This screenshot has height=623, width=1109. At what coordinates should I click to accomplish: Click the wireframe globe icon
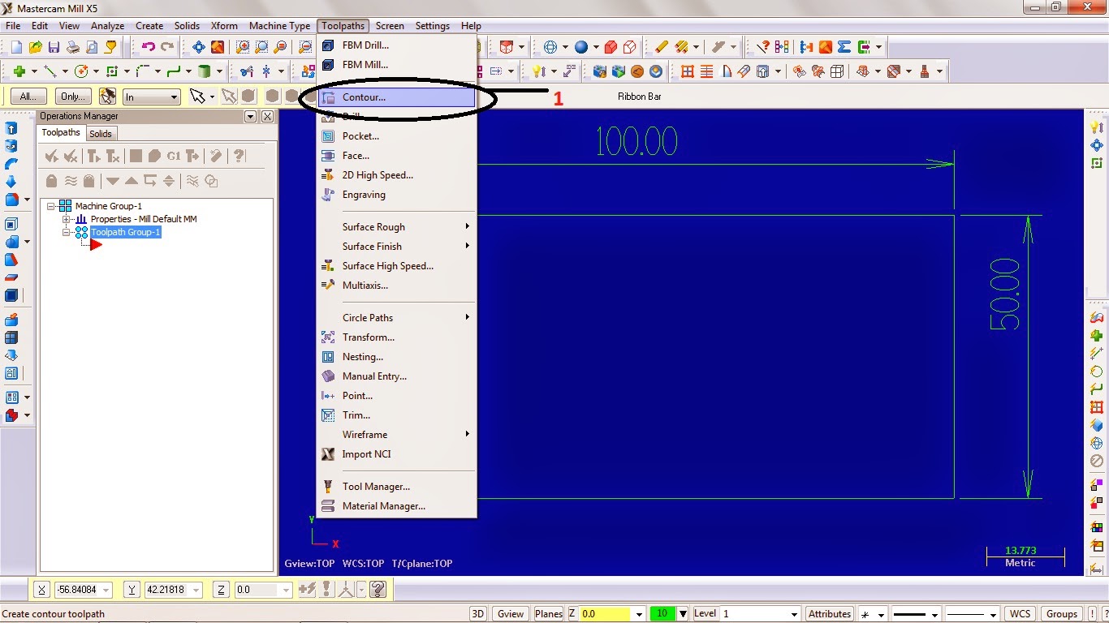tap(550, 47)
